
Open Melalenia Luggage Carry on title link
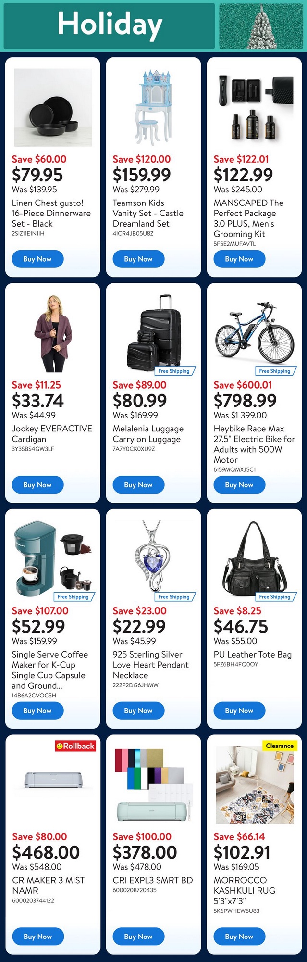(148, 434)
